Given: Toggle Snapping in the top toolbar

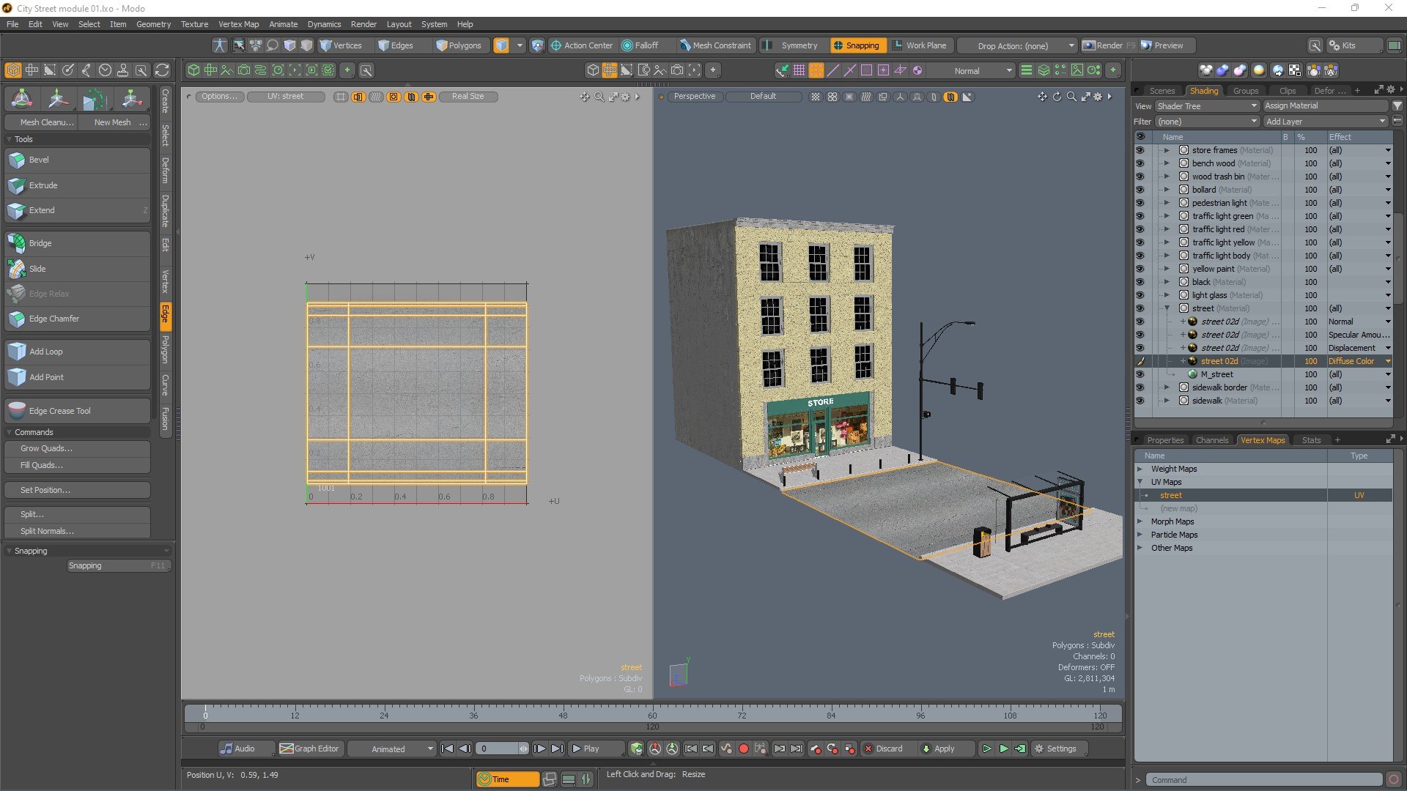Looking at the screenshot, I should coord(856,45).
